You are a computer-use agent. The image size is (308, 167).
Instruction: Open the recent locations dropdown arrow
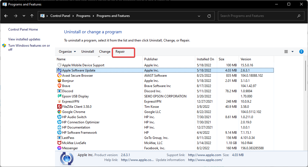point(24,16)
